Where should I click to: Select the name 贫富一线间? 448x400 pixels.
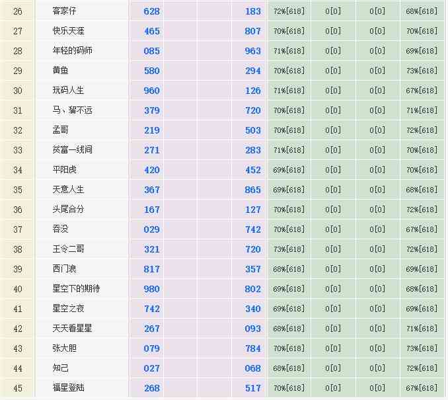[73, 150]
